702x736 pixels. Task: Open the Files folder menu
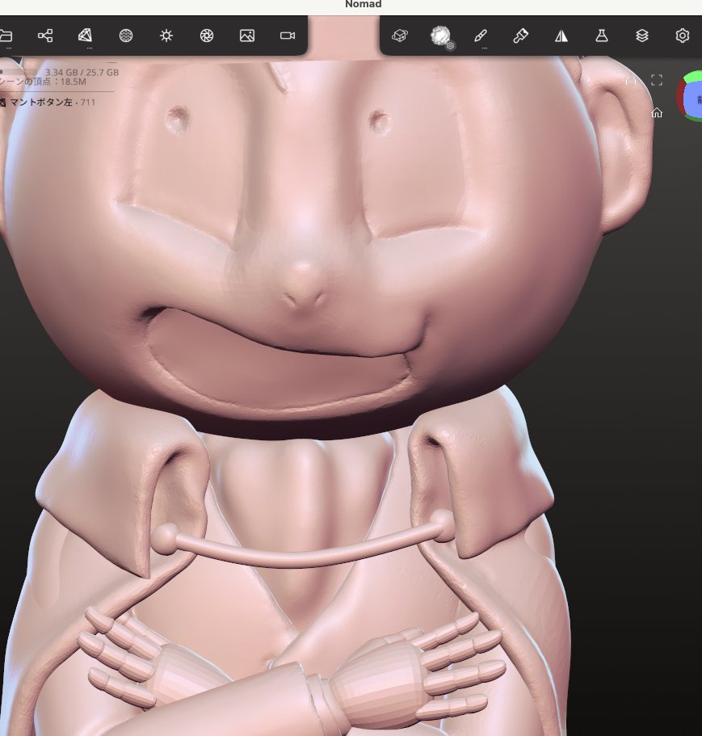pyautogui.click(x=6, y=36)
